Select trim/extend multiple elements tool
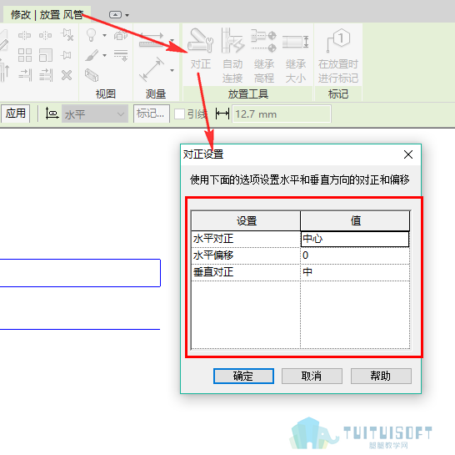The height and width of the screenshot is (455, 455). (x=46, y=75)
